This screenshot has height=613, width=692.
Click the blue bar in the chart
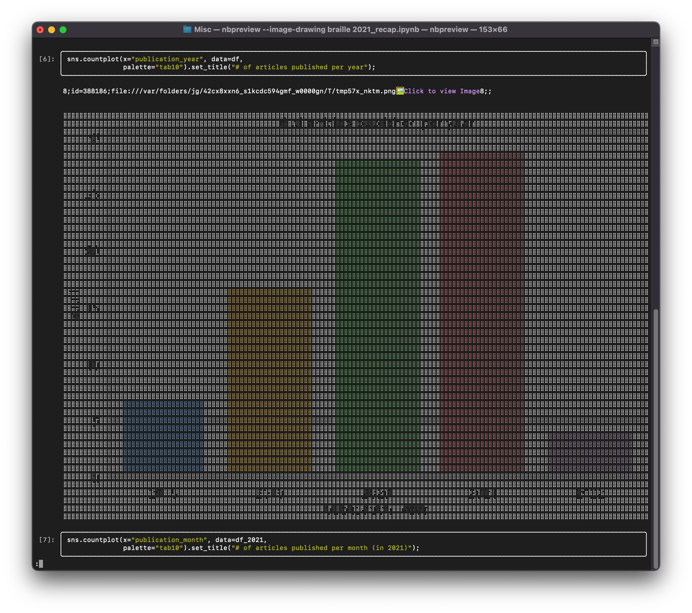pyautogui.click(x=163, y=436)
